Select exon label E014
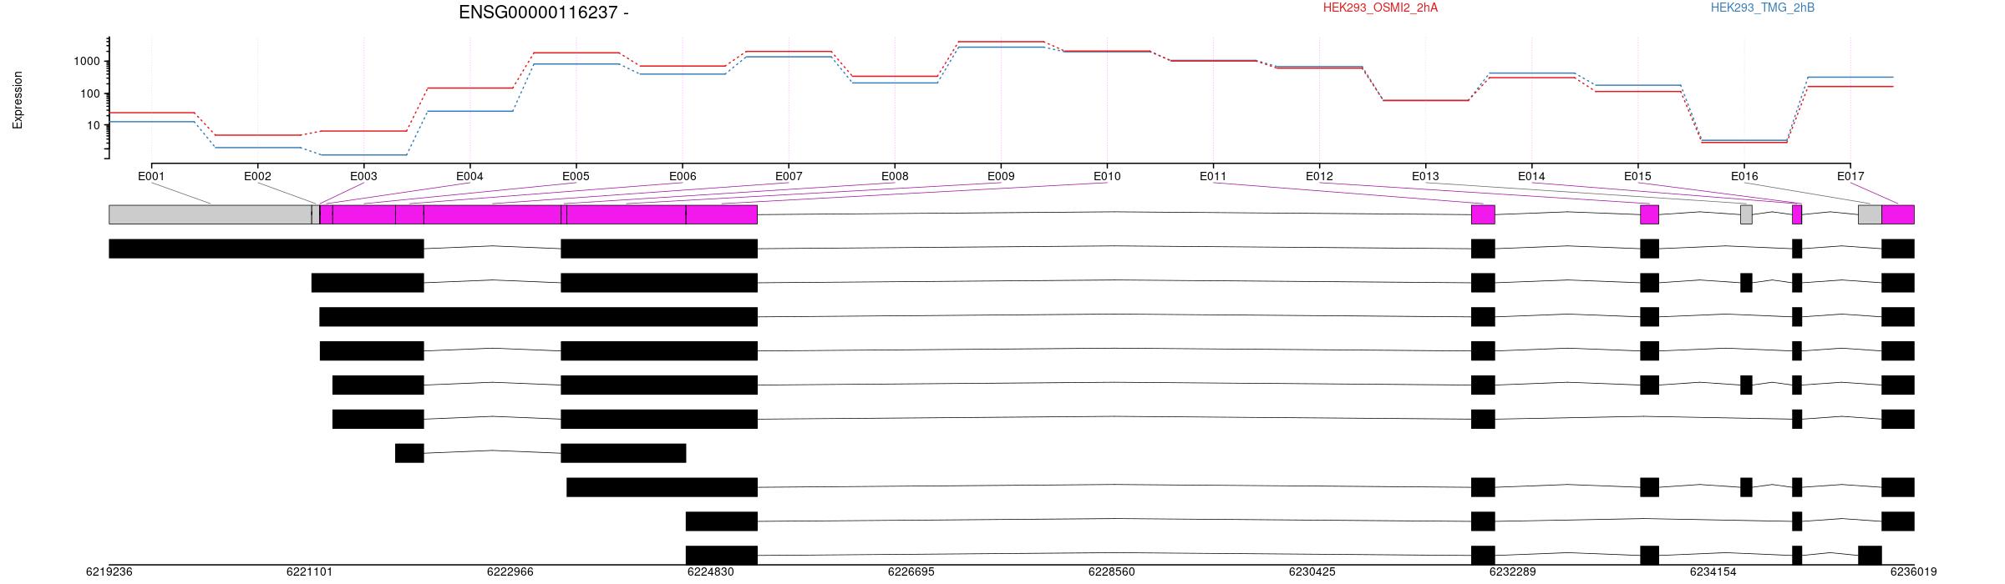Screen dimensions: 2005x584 [1531, 176]
